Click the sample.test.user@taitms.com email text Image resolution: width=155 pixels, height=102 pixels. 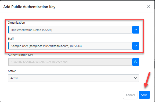click(49, 46)
